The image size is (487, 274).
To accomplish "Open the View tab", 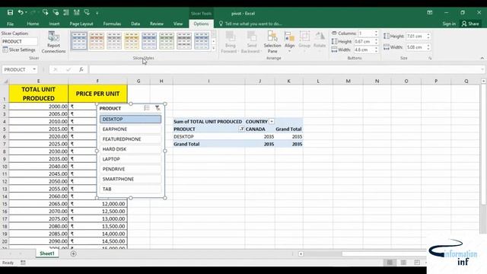I will [x=178, y=24].
